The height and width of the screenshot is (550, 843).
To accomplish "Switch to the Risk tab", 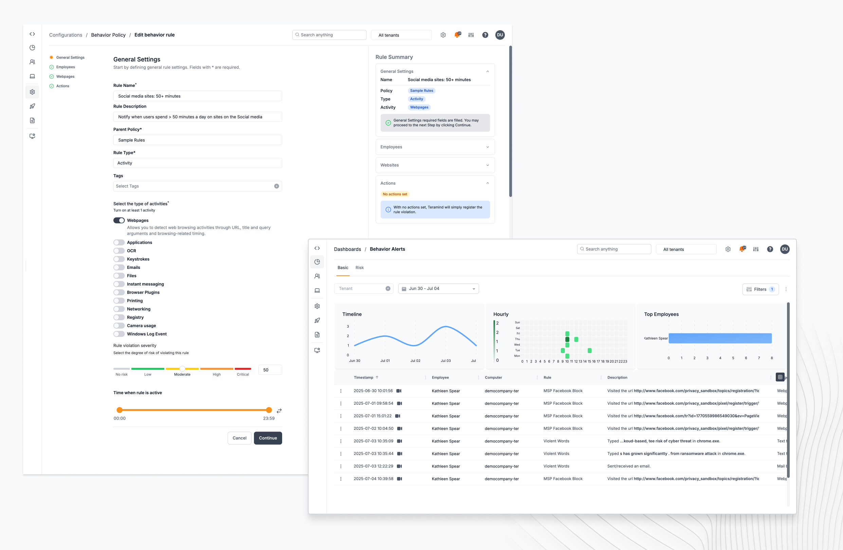I will [359, 268].
